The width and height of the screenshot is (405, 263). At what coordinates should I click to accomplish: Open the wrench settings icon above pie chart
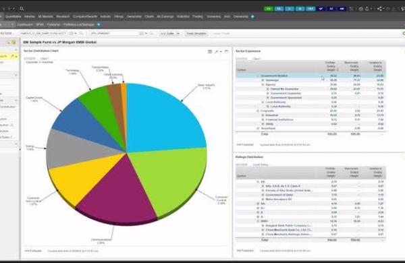click(217, 51)
